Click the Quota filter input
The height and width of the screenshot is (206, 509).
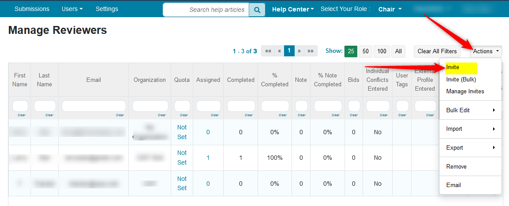point(182,106)
